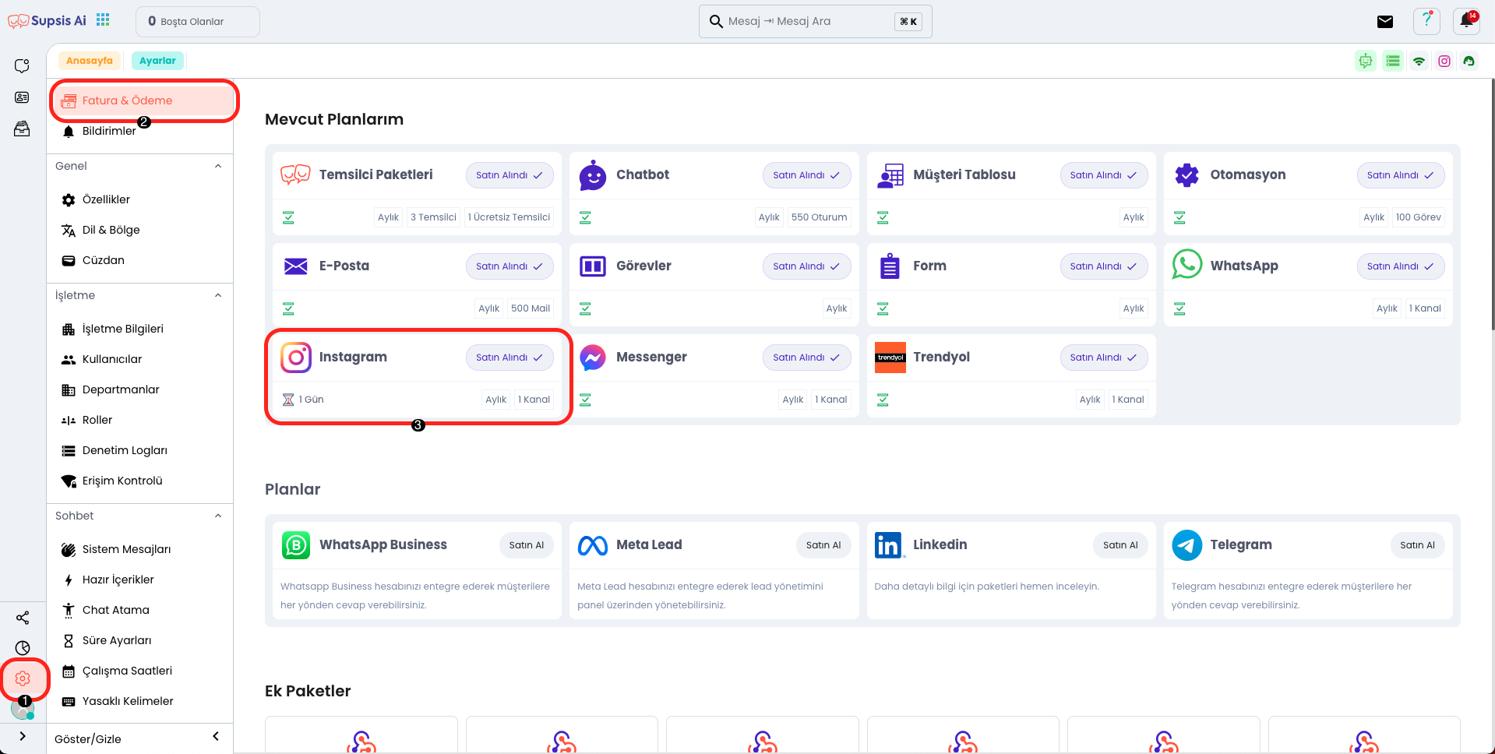Click the Boşta Olanlar counter box
Viewport: 1495px width, 754px height.
click(198, 21)
